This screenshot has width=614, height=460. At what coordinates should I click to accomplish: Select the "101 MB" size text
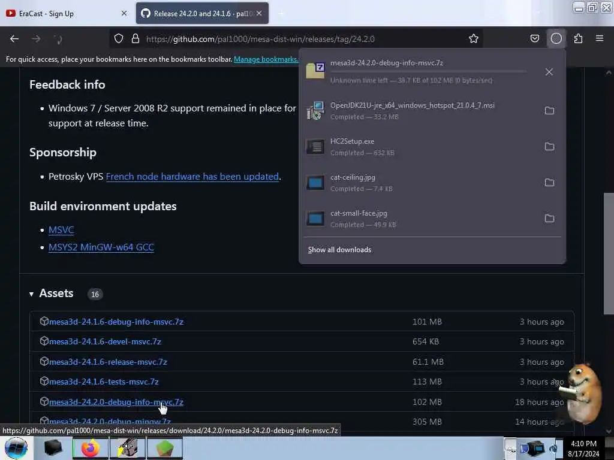(x=427, y=322)
